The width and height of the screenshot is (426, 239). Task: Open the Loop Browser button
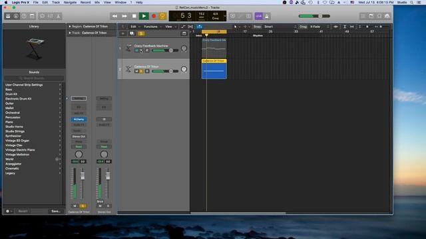pyautogui.click(x=379, y=16)
